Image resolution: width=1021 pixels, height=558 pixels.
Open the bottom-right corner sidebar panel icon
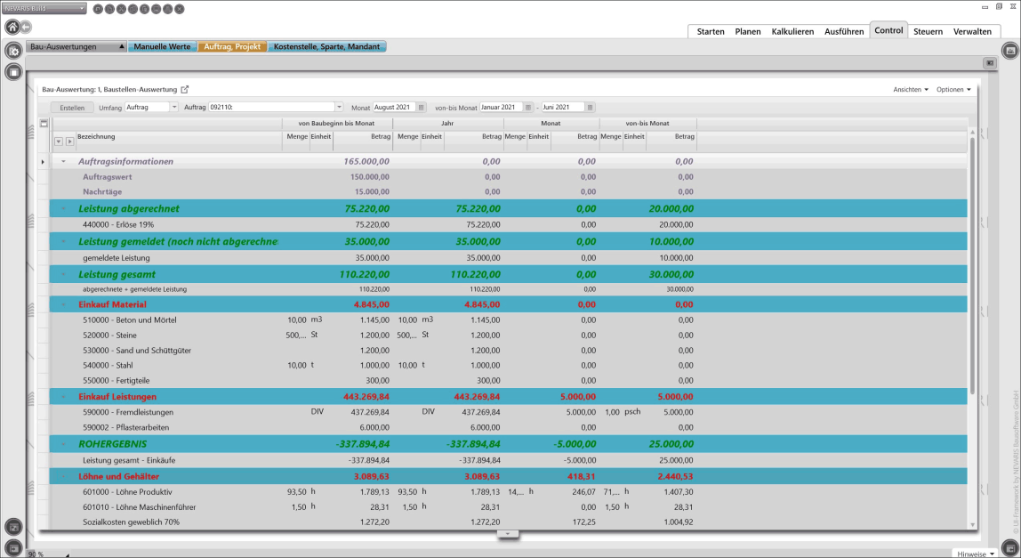(x=1010, y=547)
